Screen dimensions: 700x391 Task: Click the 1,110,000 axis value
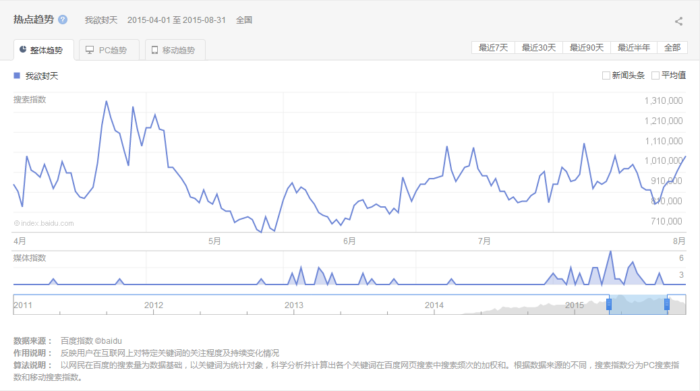coord(664,141)
